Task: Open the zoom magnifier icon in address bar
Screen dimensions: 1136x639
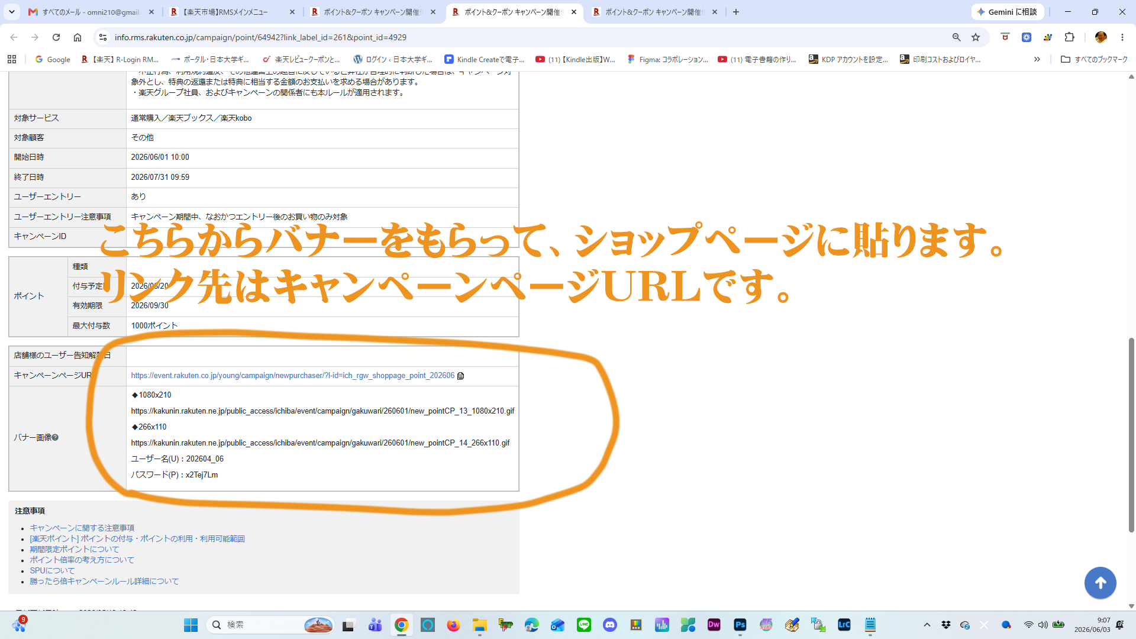Action: (x=956, y=37)
